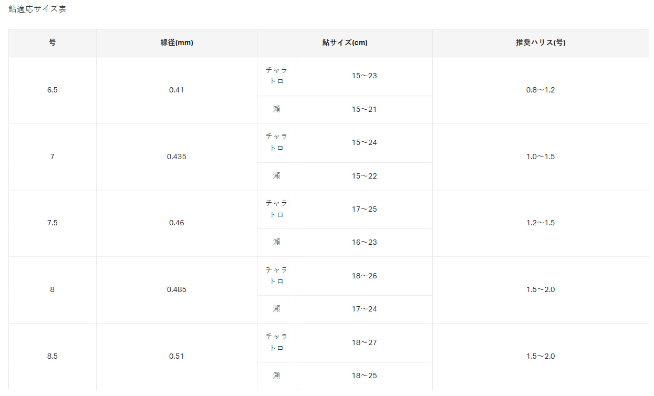Screen dimensions: 654x396
Task: Click the 18～27 ayu size value
Action: coord(364,343)
